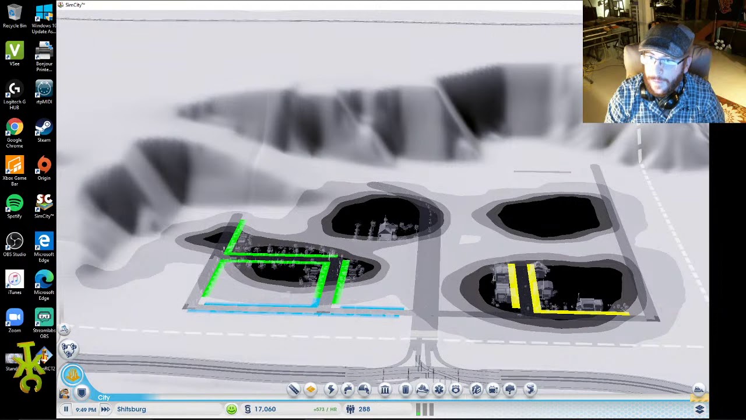Open the Water faucet menu
This screenshot has width=746, height=420.
(347, 390)
